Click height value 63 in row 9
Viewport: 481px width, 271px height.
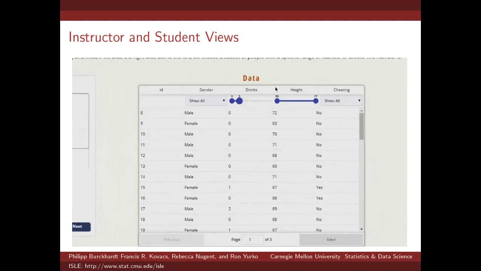coord(275,123)
